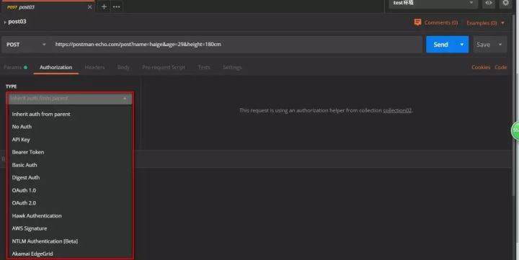The image size is (519, 260).
Task: Expand the Save button dropdown arrow
Action: click(x=500, y=45)
